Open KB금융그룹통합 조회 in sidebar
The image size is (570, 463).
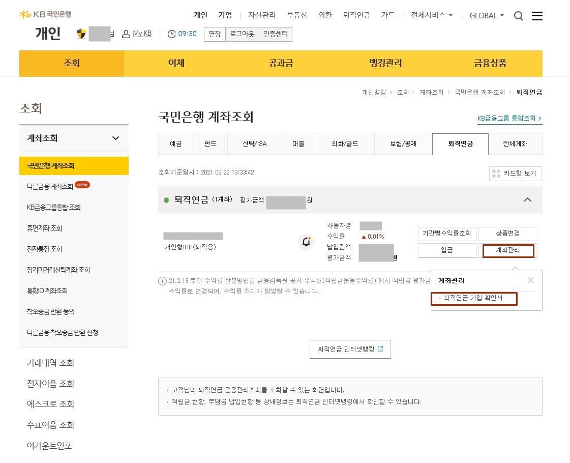(x=53, y=207)
